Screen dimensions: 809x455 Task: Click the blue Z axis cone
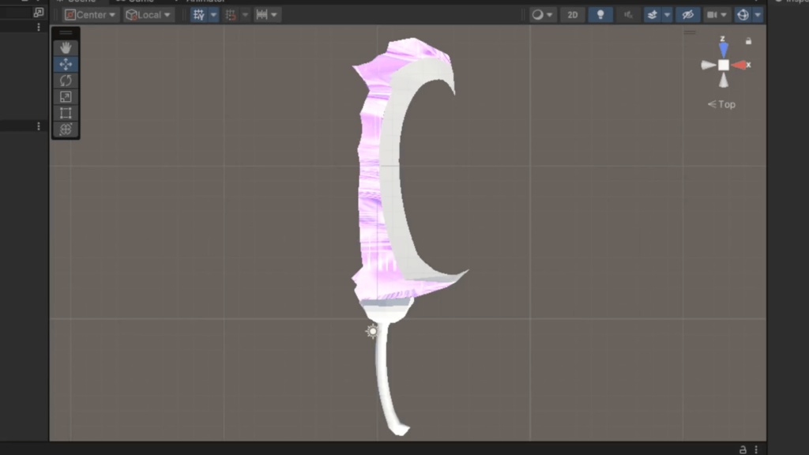click(724, 50)
